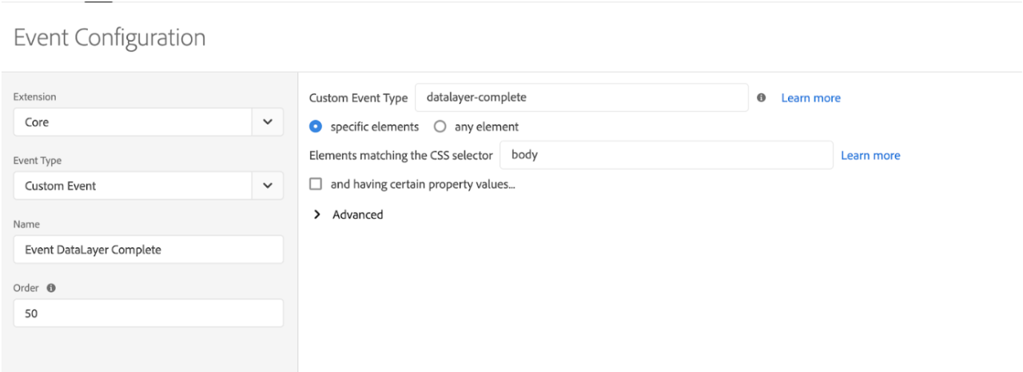Select the specific elements radio button
The image size is (1023, 372).
click(315, 126)
